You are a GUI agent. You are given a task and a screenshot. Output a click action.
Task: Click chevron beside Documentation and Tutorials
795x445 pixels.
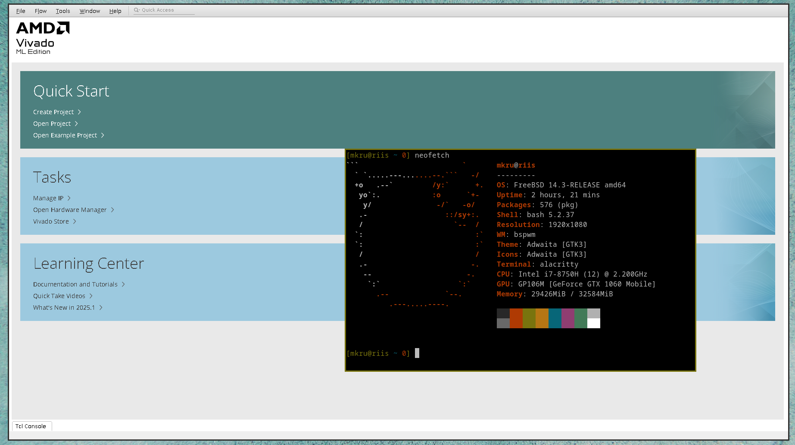123,284
